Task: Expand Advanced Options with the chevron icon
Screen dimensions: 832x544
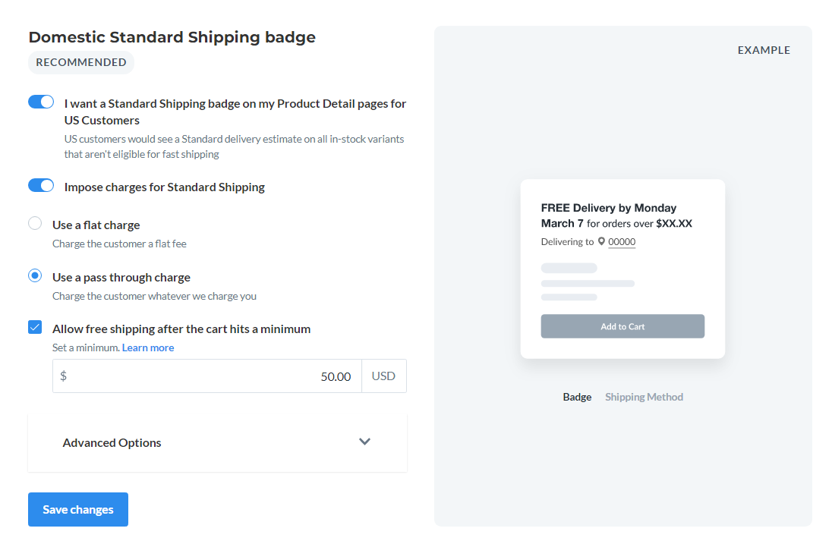Action: (x=364, y=442)
